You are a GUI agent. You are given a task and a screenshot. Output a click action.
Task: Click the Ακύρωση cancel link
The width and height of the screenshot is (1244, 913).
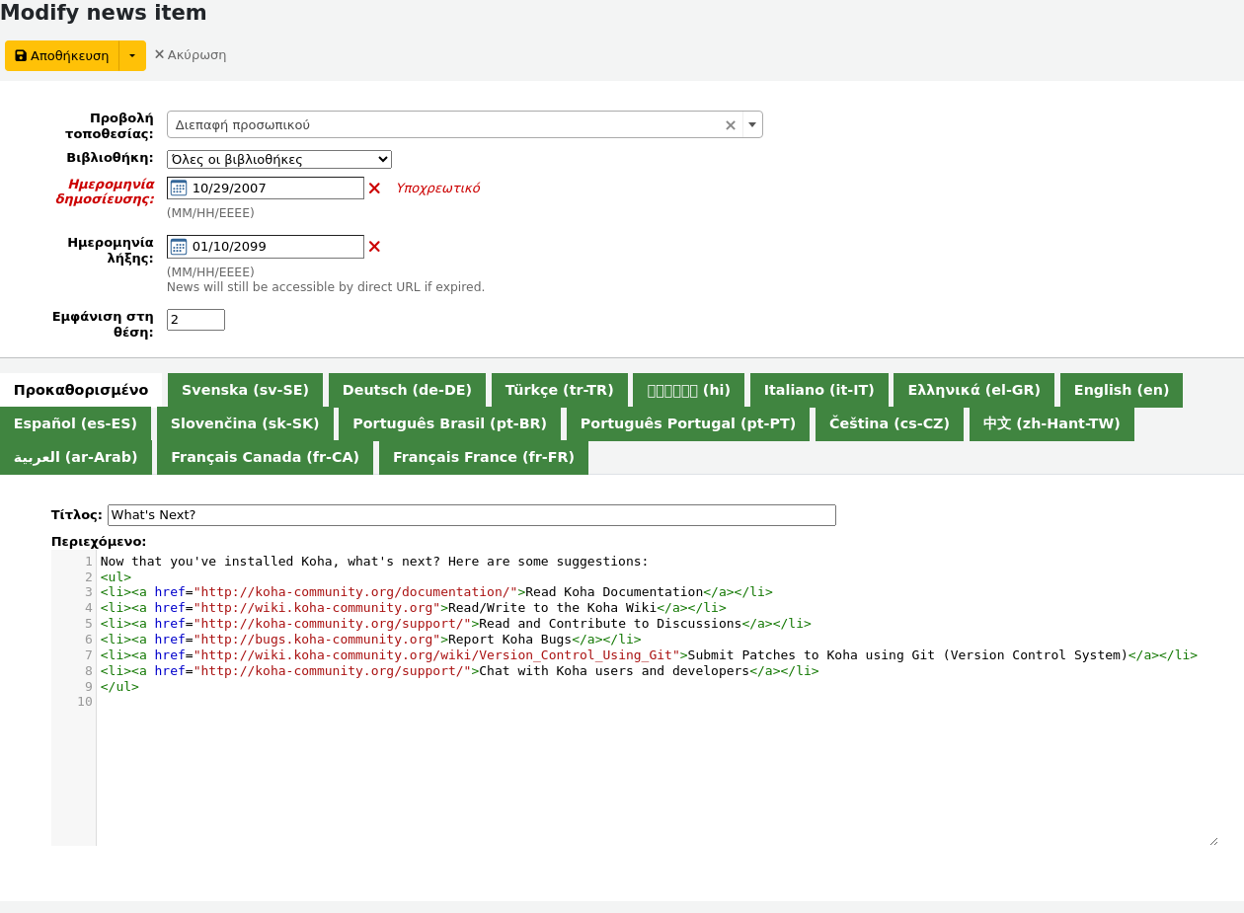(x=190, y=55)
